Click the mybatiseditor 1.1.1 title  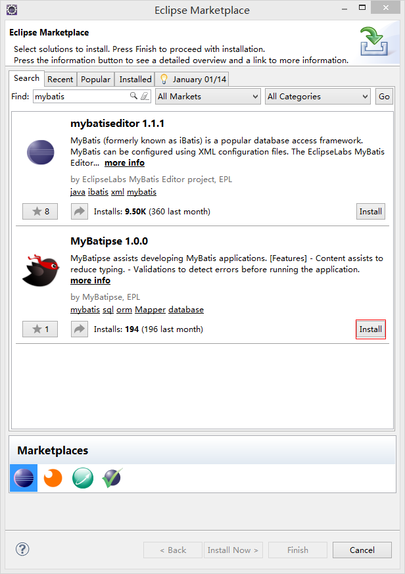coord(117,124)
